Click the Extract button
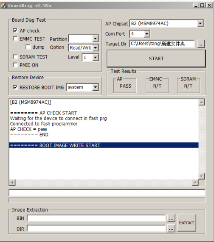Screen dimensions: 214x242 pyautogui.click(x=187, y=223)
